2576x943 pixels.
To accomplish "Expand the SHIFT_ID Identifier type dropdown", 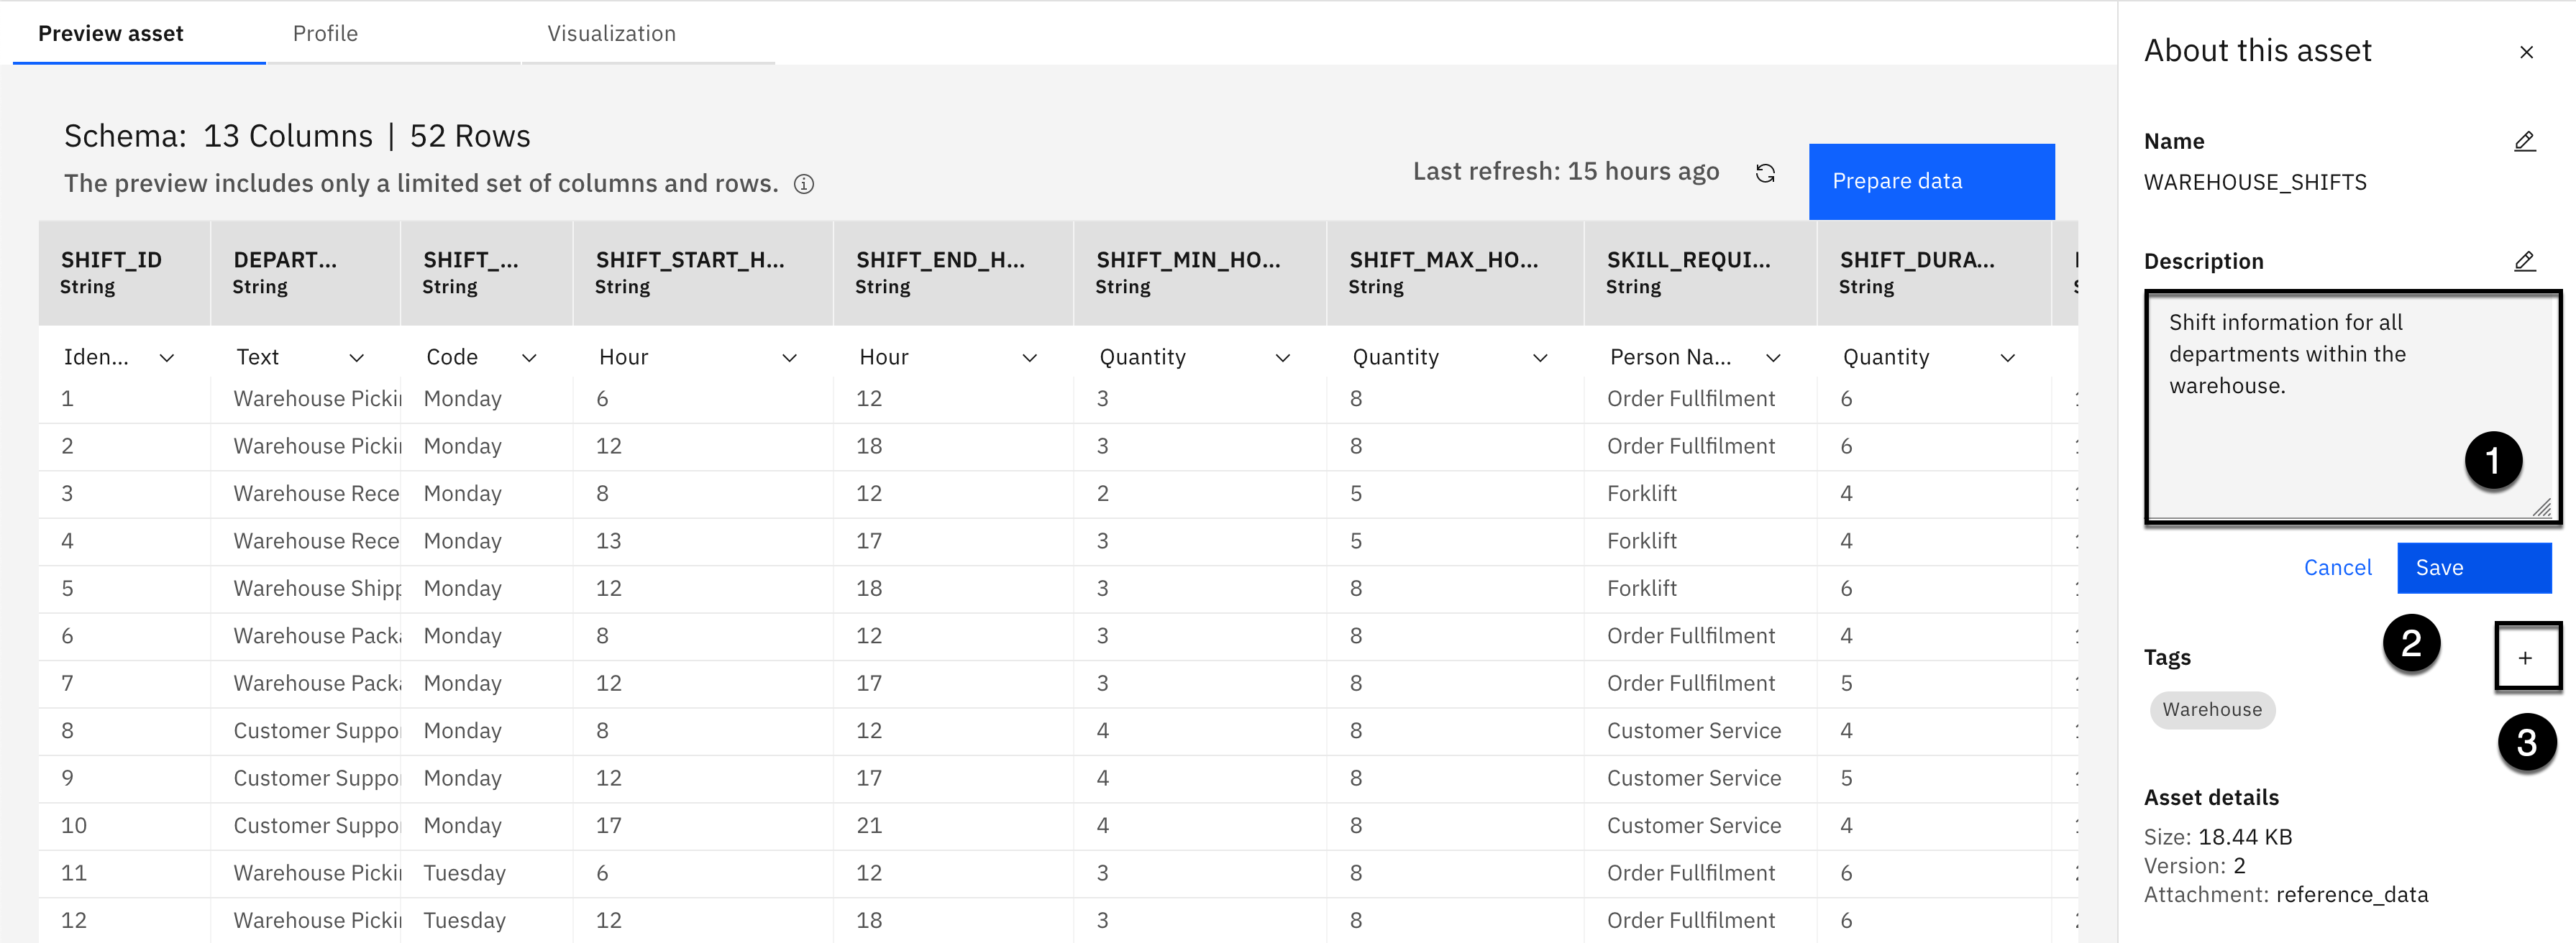I will pyautogui.click(x=167, y=358).
